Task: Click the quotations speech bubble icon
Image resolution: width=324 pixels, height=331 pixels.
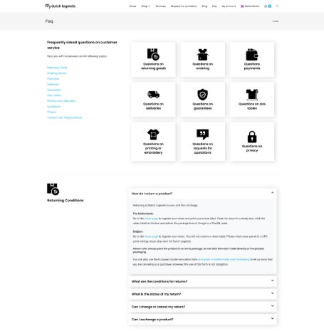Action: pyautogui.click(x=202, y=135)
